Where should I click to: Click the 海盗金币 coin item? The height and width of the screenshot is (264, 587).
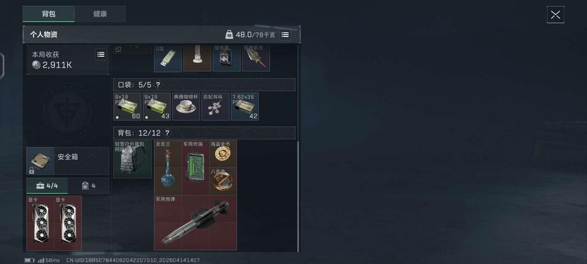223,154
